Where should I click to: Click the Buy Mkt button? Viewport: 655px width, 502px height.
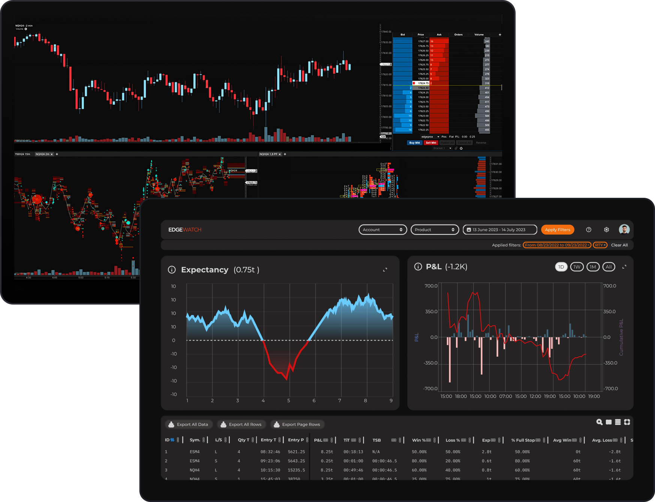414,143
